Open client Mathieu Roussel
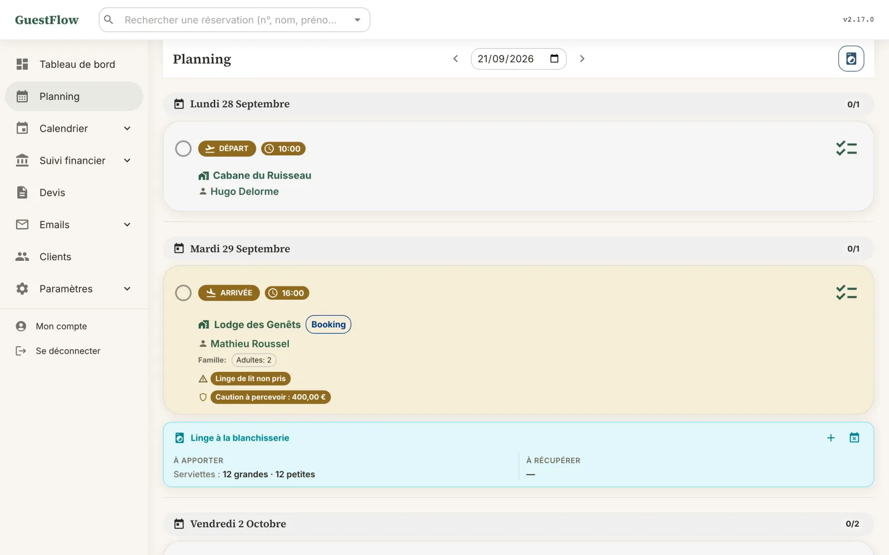The height and width of the screenshot is (555, 889). tap(249, 344)
